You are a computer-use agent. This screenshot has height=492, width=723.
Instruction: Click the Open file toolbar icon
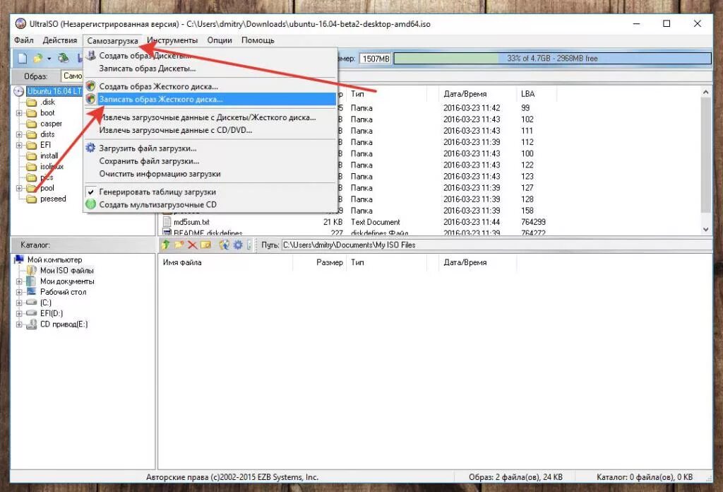tap(38, 58)
